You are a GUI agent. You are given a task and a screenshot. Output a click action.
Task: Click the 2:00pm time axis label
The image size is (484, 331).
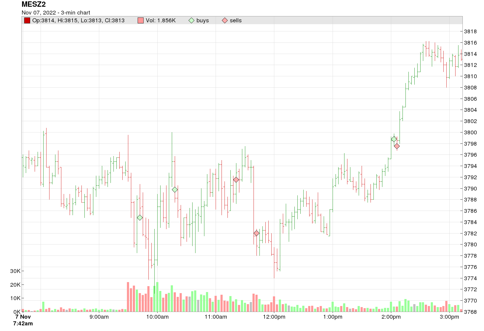coord(391,317)
